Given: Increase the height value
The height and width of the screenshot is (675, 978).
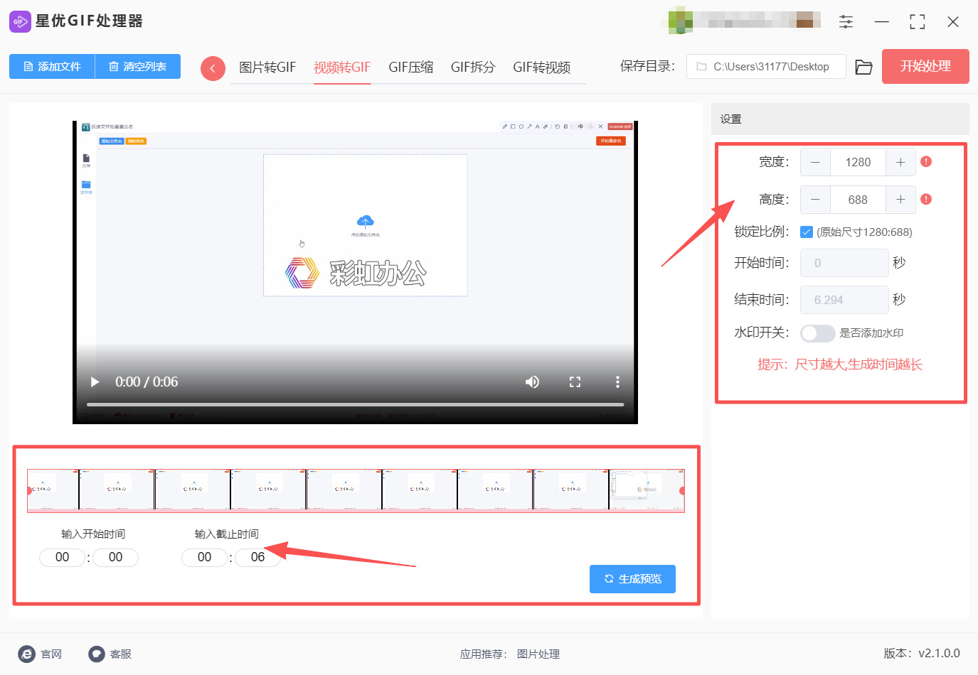Looking at the screenshot, I should coord(900,200).
